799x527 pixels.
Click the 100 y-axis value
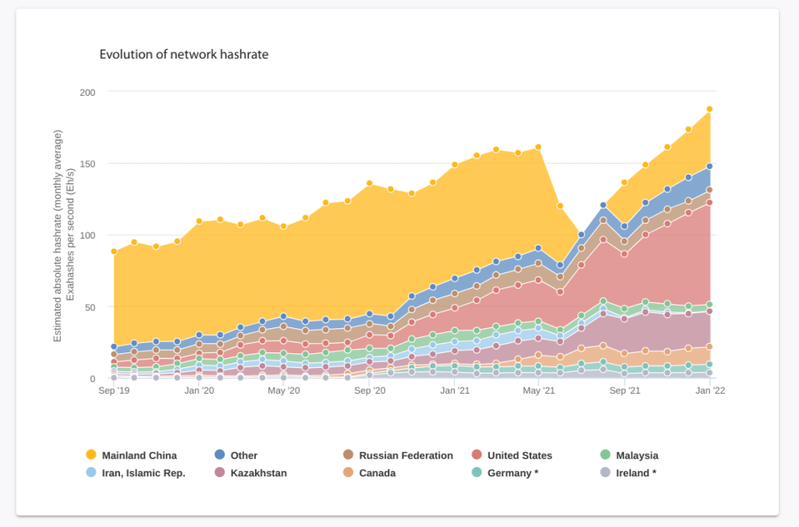click(x=87, y=235)
